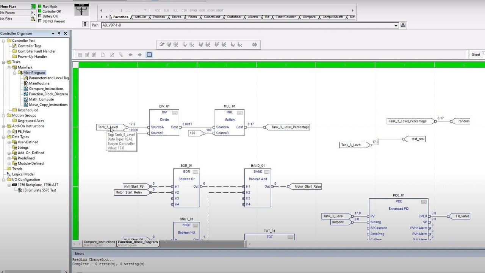485x273 pixels.
Task: Open properties via the ellipsis icon on PIDE_01
Action: pos(424,202)
